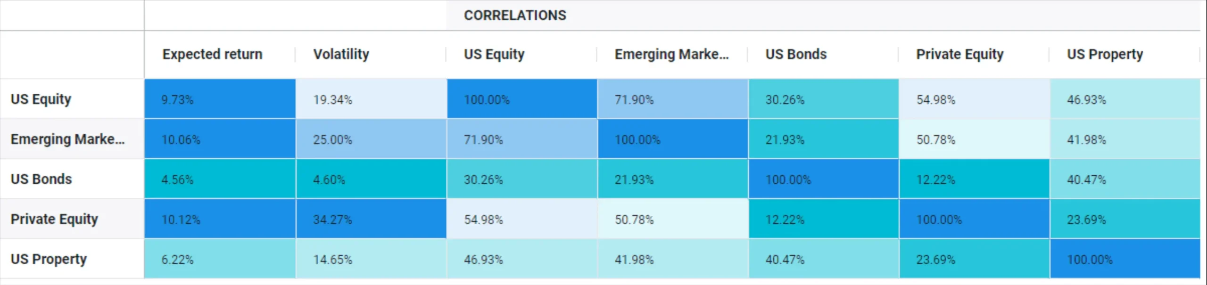Select the US Equity row label
This screenshot has height=285, width=1207.
(41, 99)
